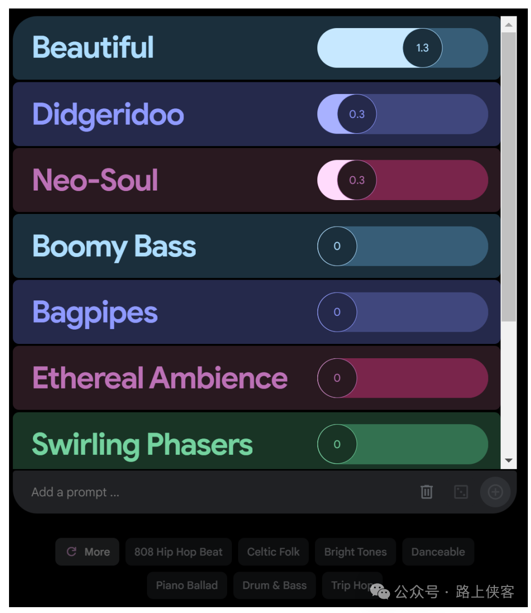Choose the Bright Tones suggestion
This screenshot has height=613, width=531.
[x=355, y=552]
